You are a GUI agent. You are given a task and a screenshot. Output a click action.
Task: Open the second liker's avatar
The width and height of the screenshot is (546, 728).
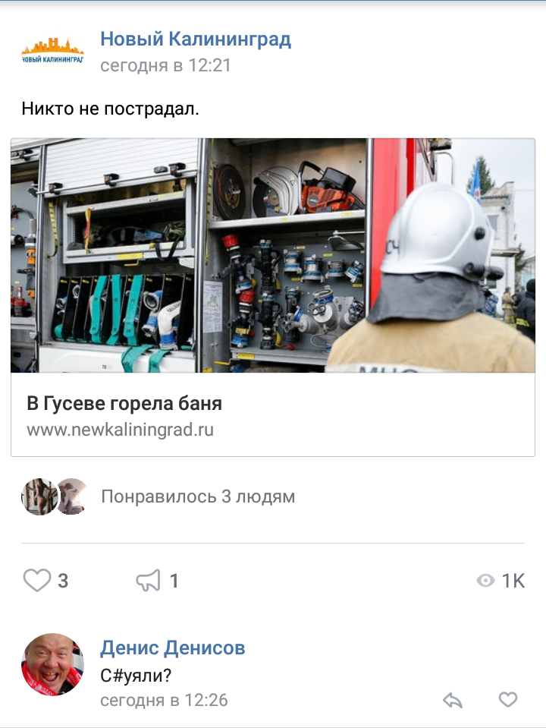point(73,496)
